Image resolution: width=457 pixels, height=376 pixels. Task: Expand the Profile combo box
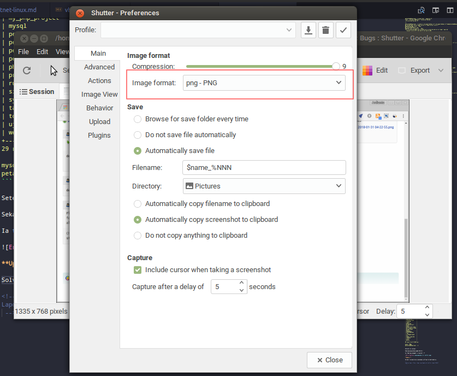click(x=198, y=31)
